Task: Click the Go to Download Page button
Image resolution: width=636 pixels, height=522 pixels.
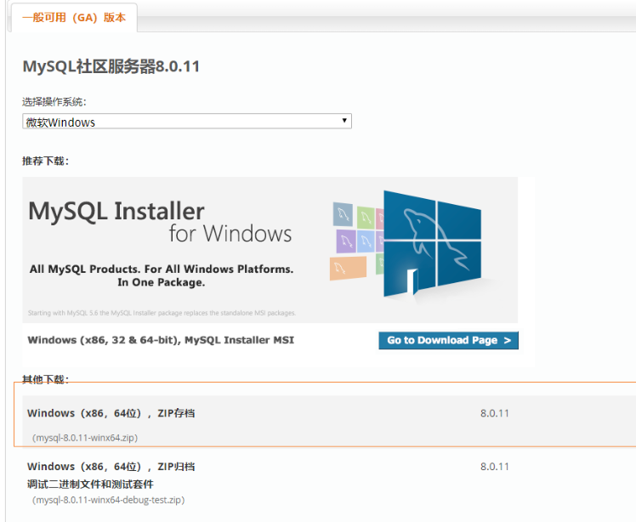Action: (448, 340)
